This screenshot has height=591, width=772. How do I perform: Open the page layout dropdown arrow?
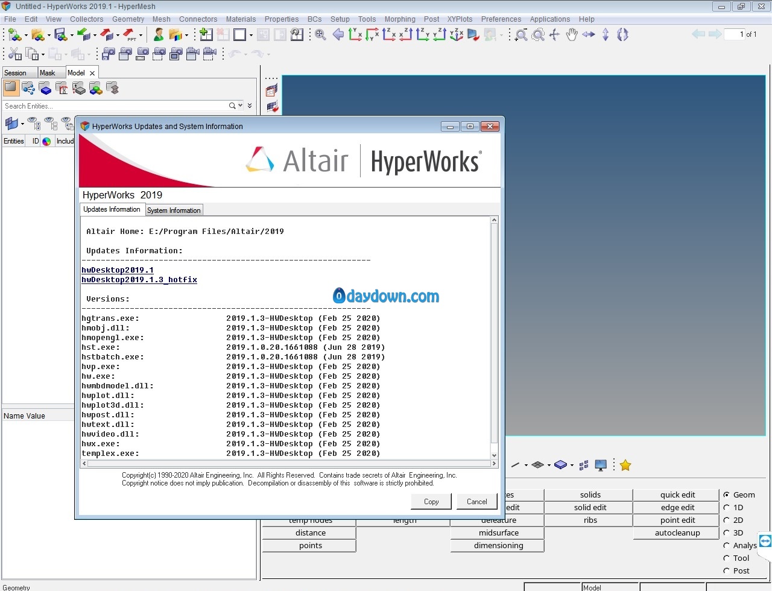(x=251, y=35)
